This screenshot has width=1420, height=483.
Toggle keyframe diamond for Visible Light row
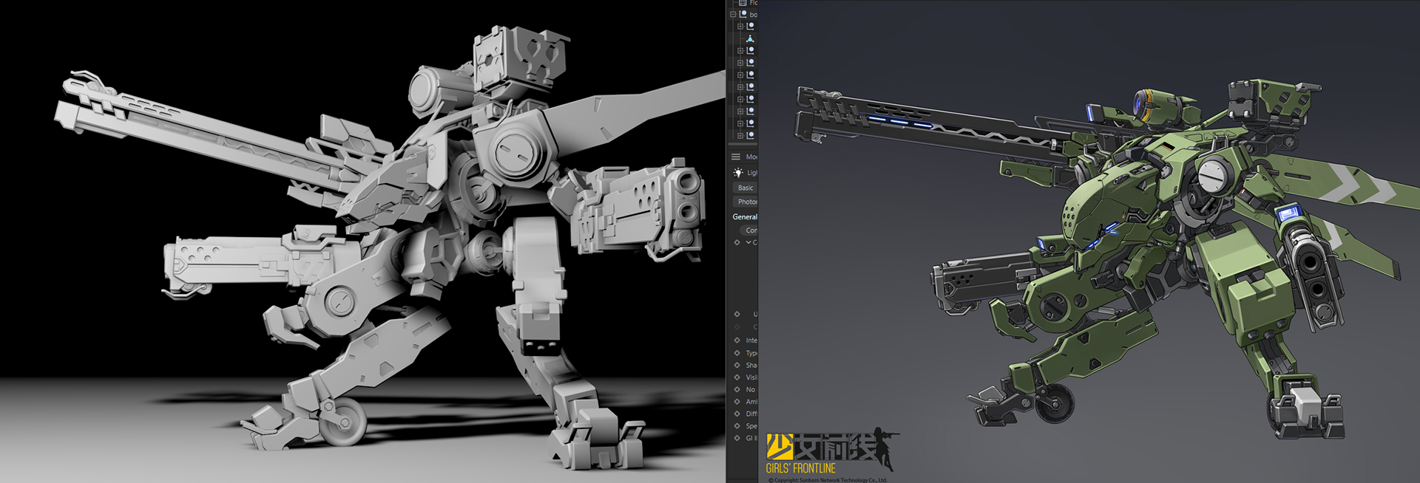point(737,377)
